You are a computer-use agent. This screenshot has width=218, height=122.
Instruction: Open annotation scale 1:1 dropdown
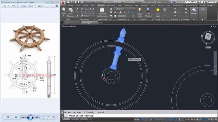coord(187,119)
